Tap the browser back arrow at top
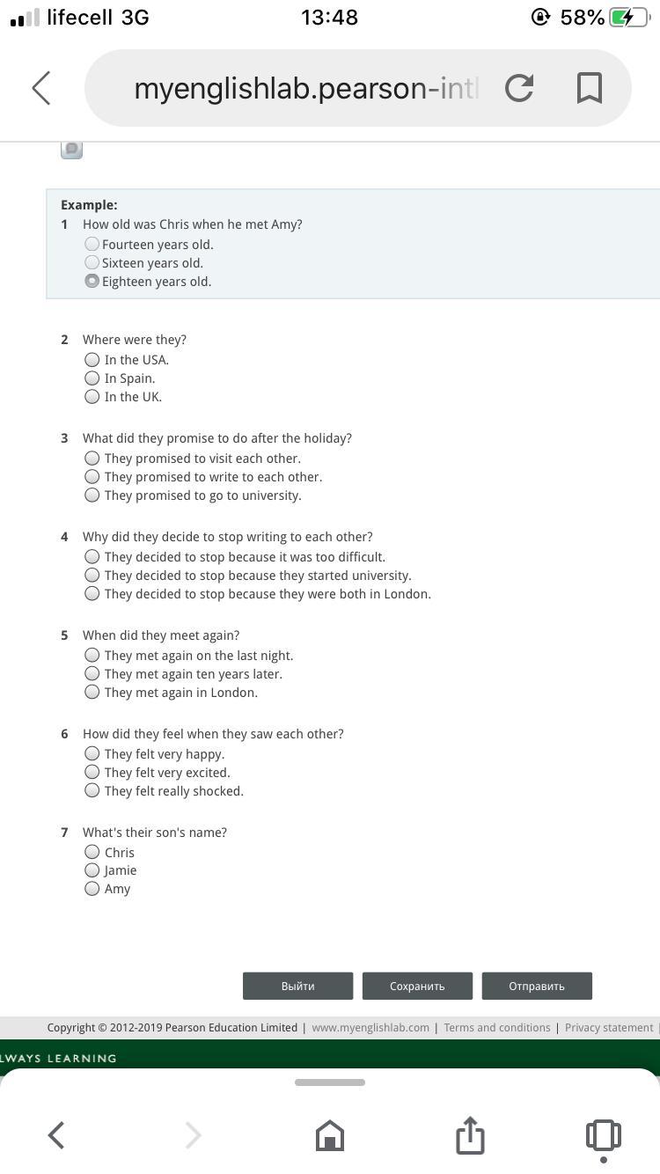 click(41, 88)
